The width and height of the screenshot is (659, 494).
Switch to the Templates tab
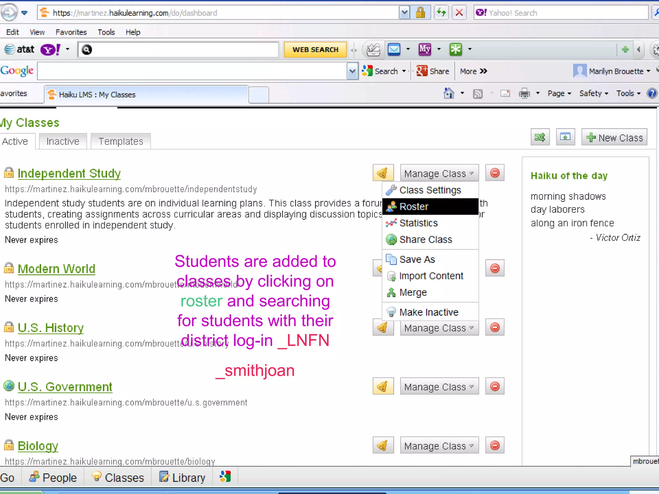tap(121, 141)
